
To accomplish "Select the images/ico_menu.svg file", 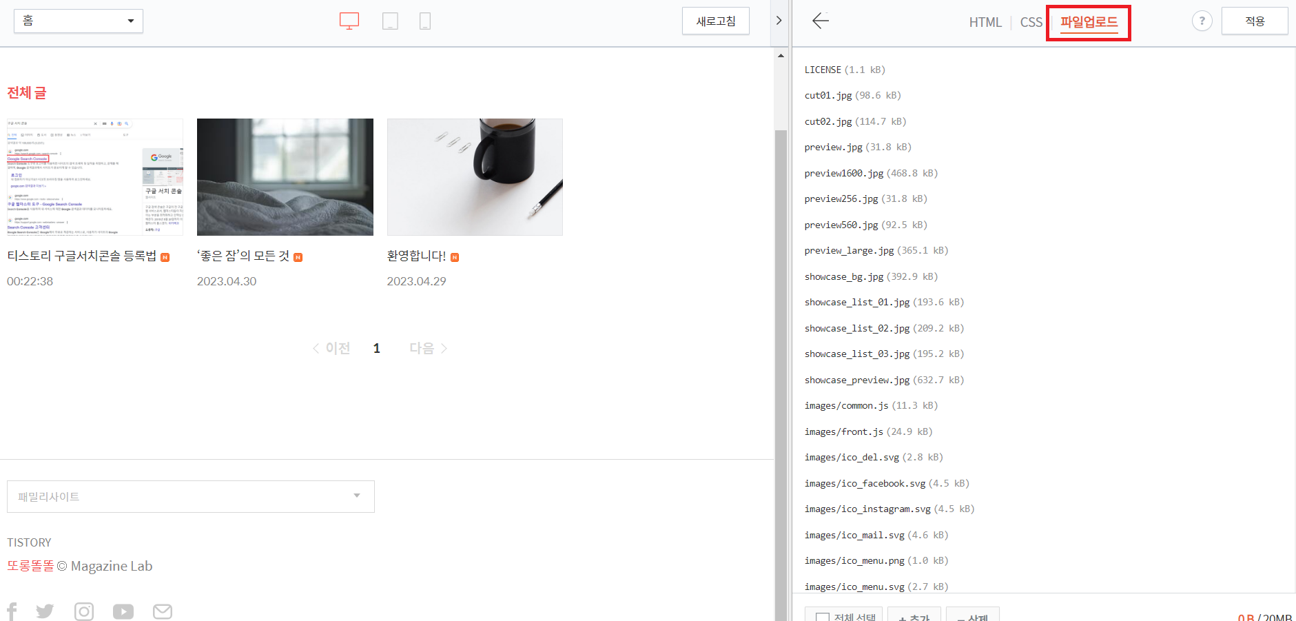I will 876,587.
